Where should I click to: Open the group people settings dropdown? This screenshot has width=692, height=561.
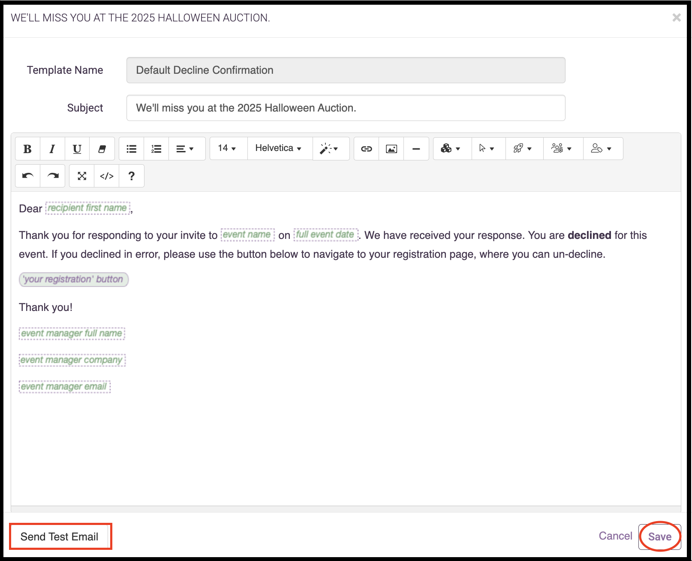(x=563, y=148)
